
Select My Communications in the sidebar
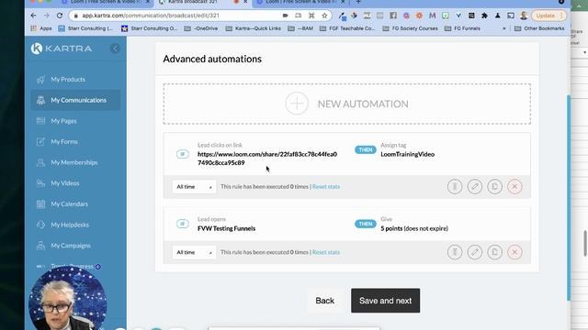coord(75,100)
